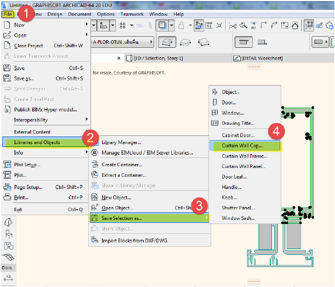335x287 pixels.
Task: Save selection as Shutter Panel...
Action: pyautogui.click(x=245, y=208)
